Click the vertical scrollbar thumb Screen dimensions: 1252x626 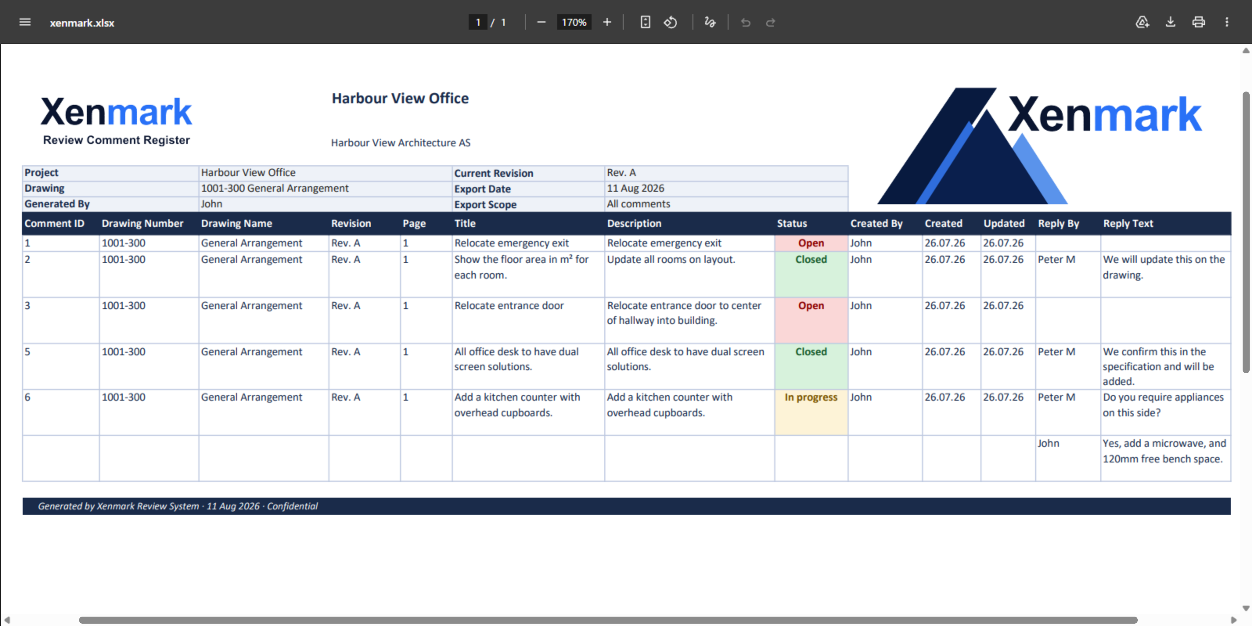click(x=1246, y=232)
